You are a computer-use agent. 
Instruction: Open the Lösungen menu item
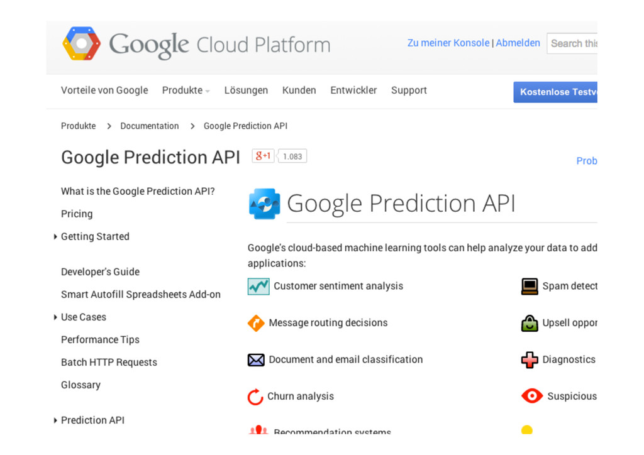[246, 90]
